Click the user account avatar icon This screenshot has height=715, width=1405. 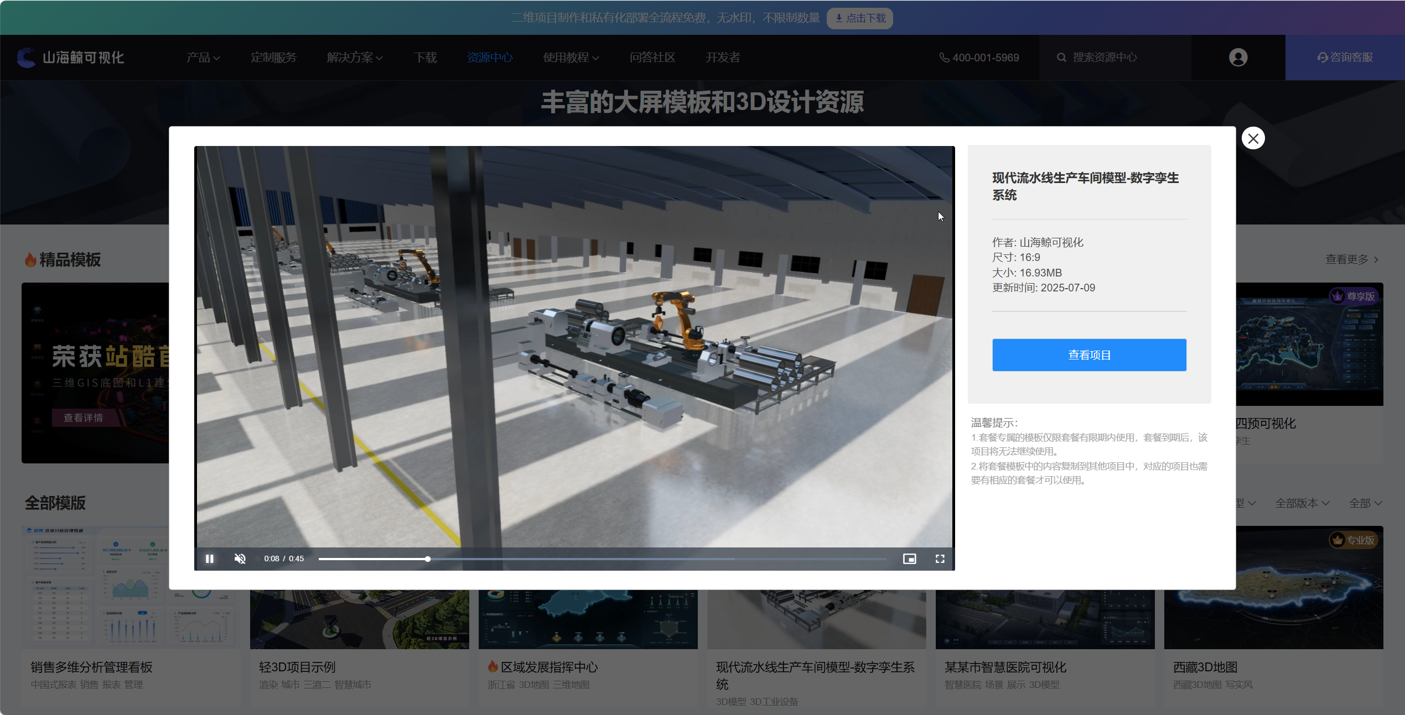click(x=1238, y=58)
